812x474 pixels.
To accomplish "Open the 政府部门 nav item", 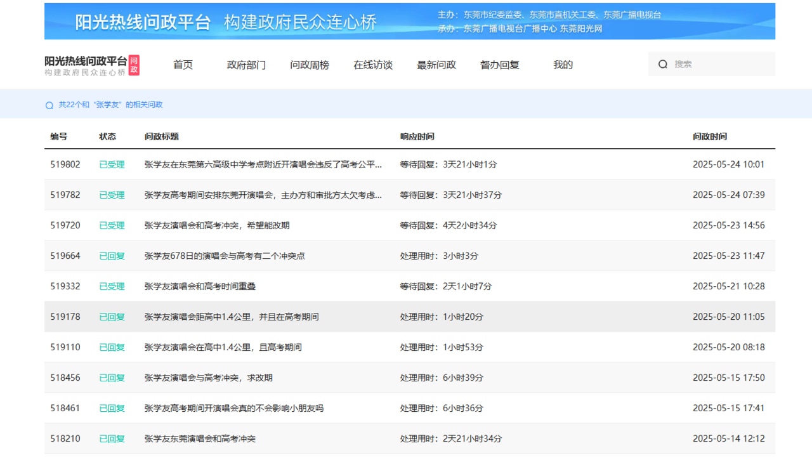I will pos(246,65).
